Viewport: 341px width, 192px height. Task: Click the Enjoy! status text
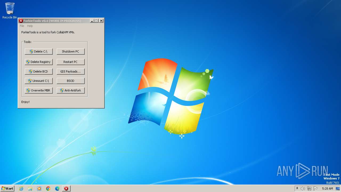pos(25,102)
